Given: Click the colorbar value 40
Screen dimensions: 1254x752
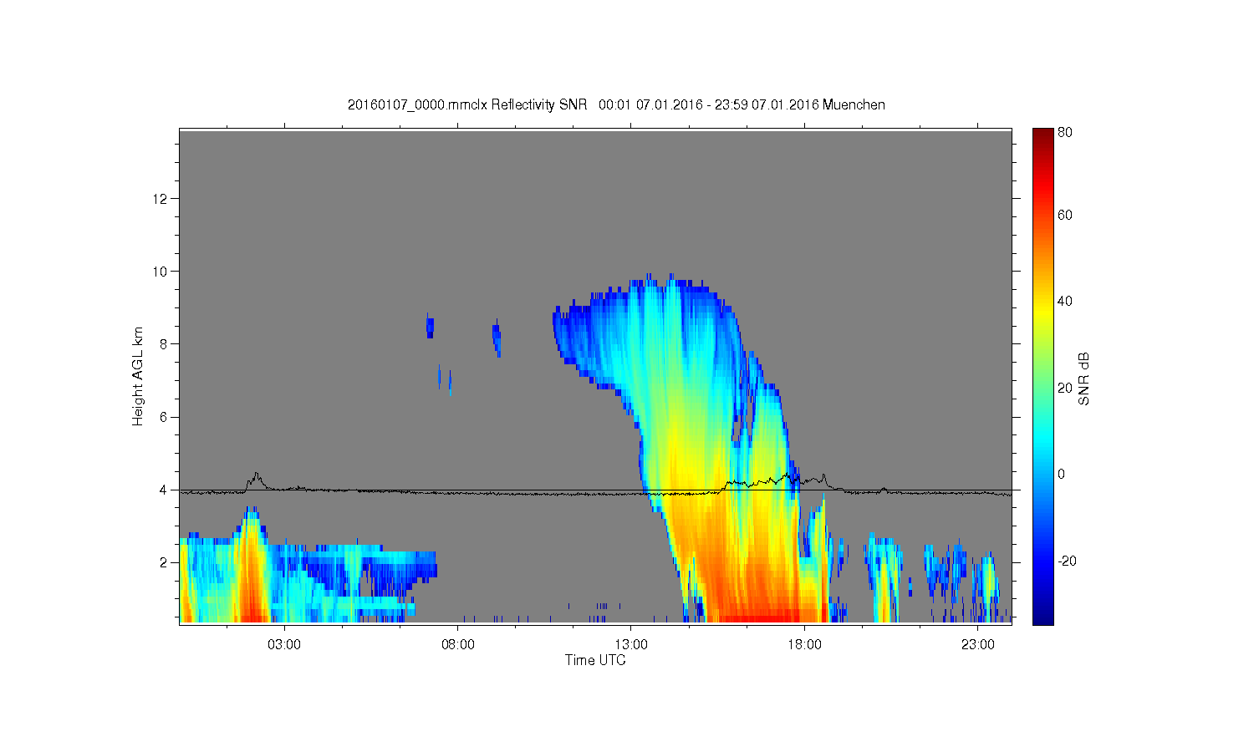Looking at the screenshot, I should 1065,301.
